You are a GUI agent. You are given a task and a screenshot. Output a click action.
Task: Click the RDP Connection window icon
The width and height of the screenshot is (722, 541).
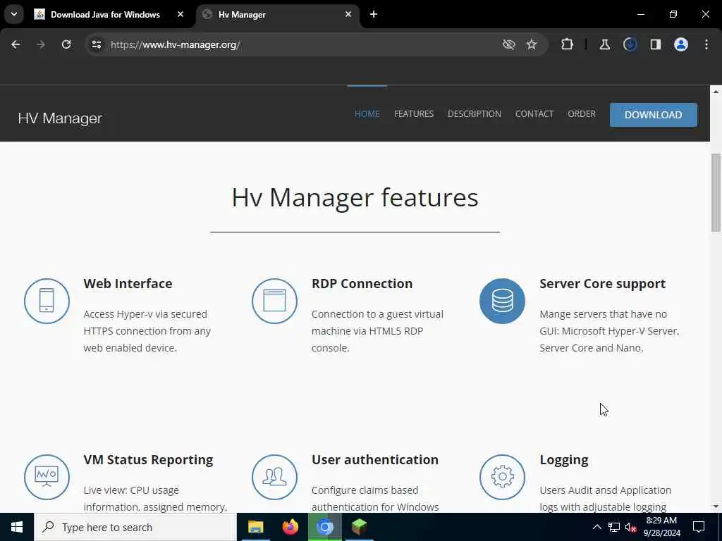274,301
